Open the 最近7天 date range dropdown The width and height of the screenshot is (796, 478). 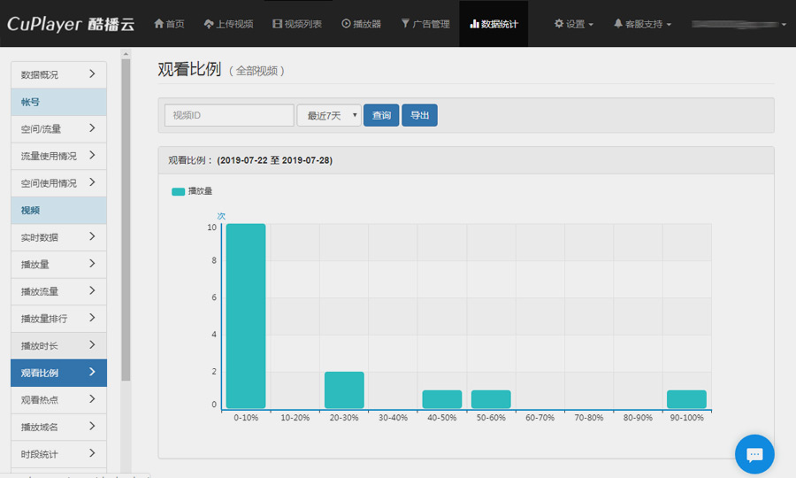click(329, 115)
